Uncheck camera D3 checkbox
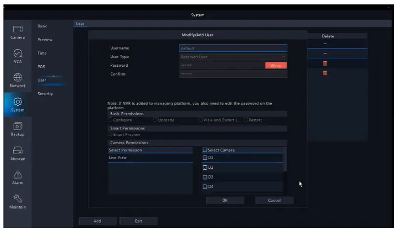Screen dimensions: 396x230 pos(205,177)
